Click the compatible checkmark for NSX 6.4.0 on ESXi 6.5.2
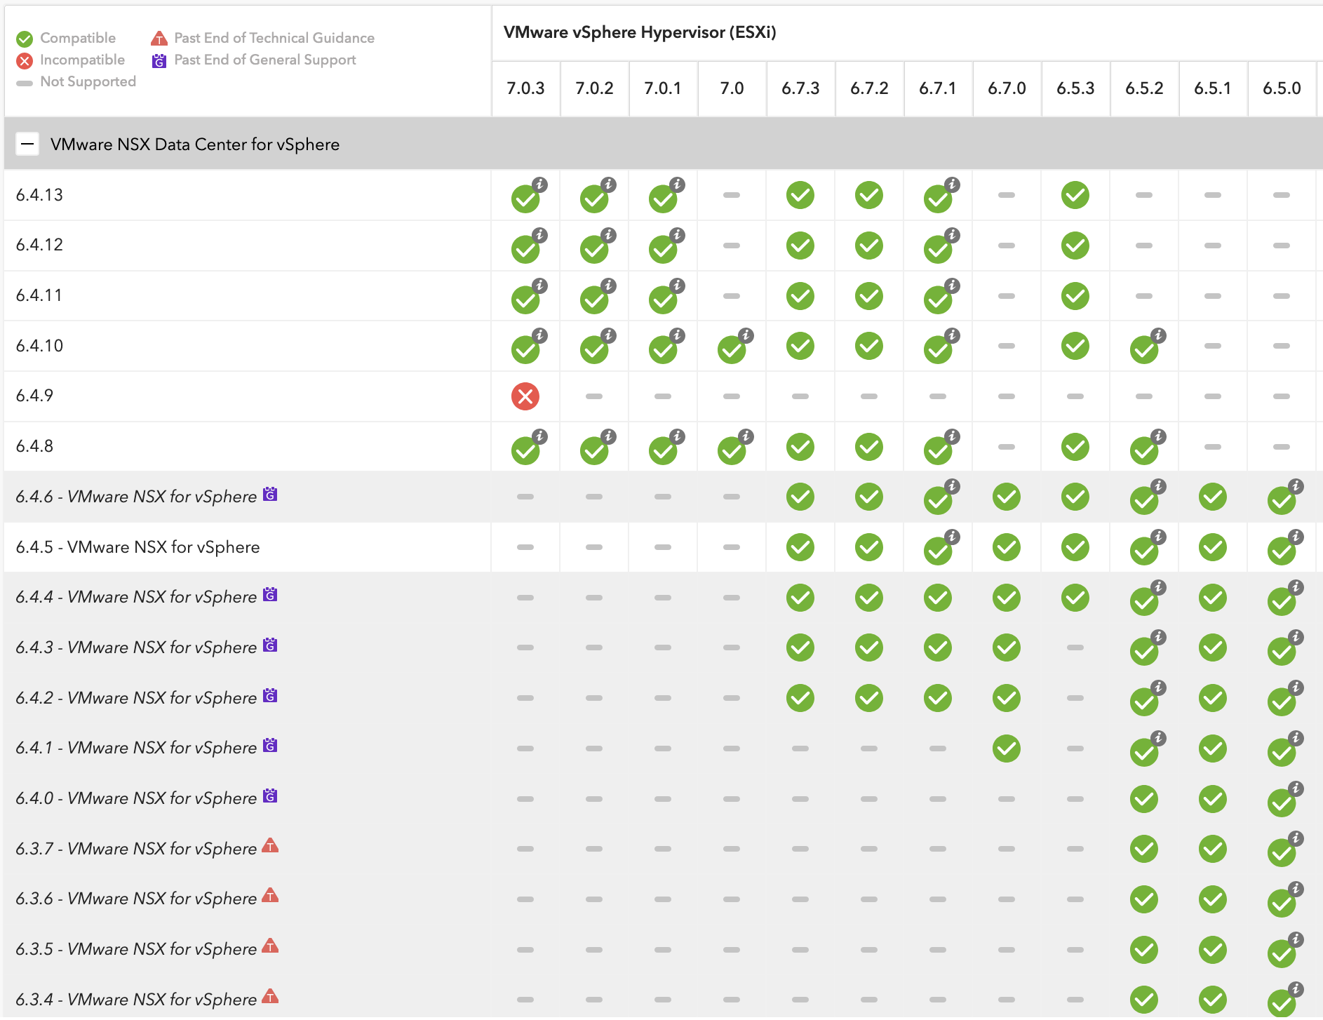The width and height of the screenshot is (1323, 1020). point(1144,799)
